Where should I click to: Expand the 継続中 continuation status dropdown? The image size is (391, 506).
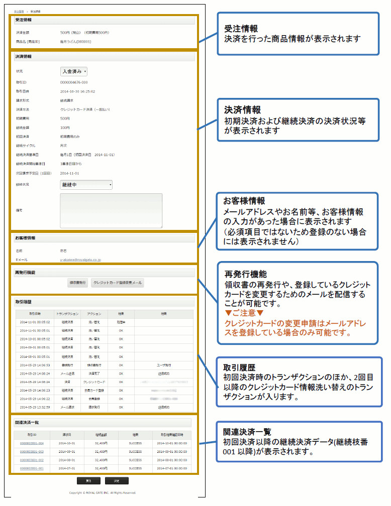click(86, 185)
